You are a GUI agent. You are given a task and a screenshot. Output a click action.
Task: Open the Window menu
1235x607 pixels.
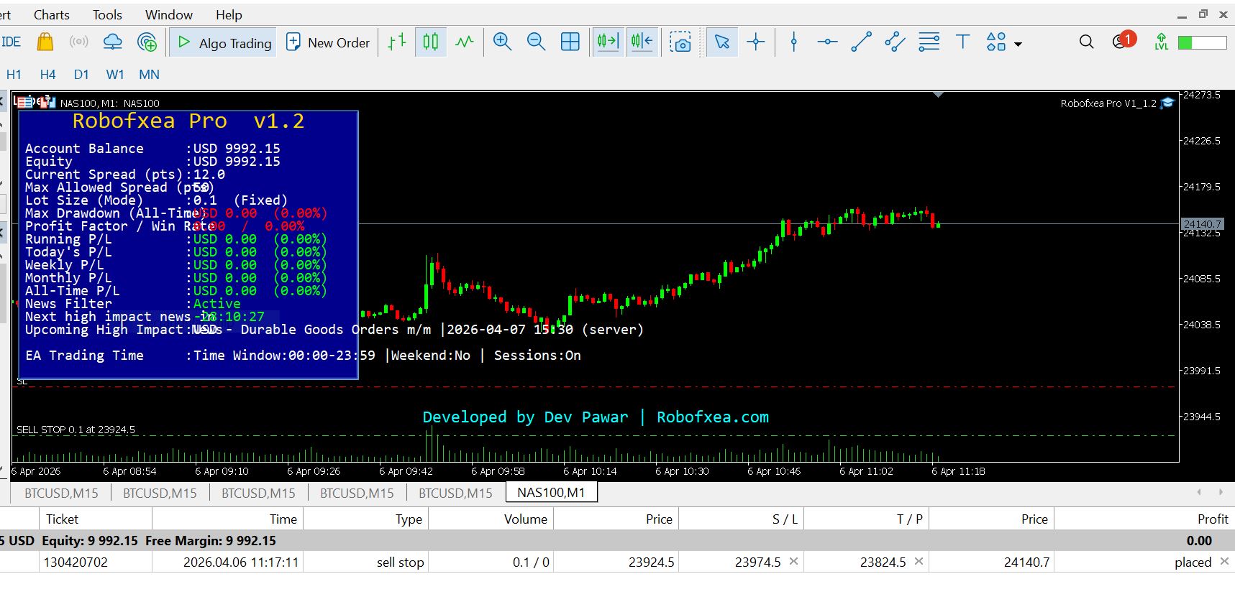(169, 15)
